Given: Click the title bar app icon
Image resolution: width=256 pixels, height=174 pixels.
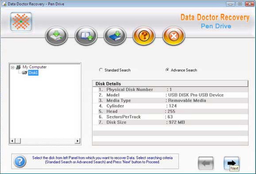Looking at the screenshot, I should (4, 4).
